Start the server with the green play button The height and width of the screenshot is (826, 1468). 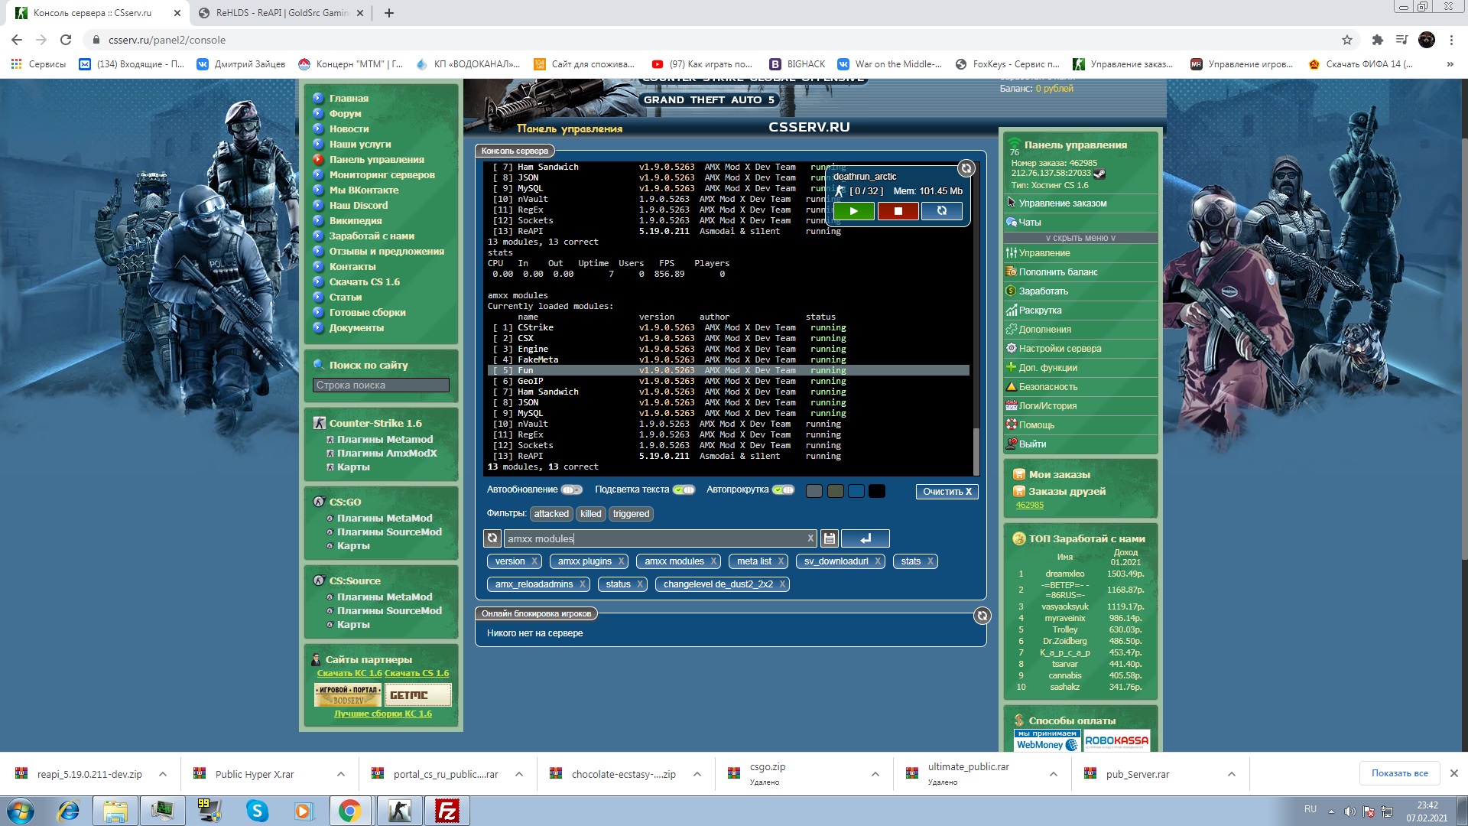(854, 211)
